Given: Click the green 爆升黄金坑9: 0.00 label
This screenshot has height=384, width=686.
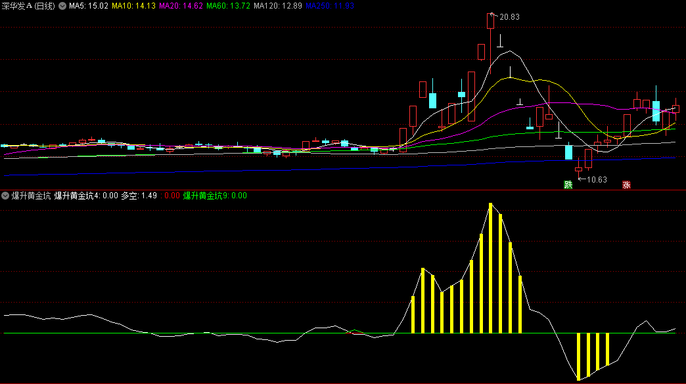Looking at the screenshot, I should [x=215, y=196].
